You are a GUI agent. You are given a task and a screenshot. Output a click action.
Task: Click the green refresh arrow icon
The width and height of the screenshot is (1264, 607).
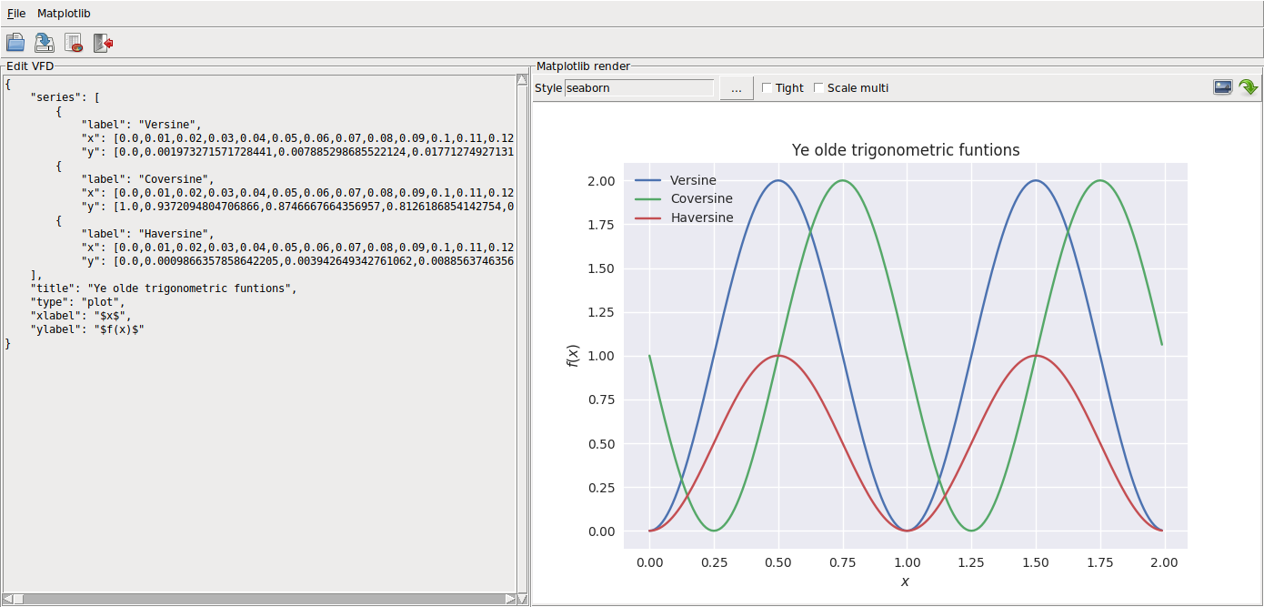coord(1249,87)
